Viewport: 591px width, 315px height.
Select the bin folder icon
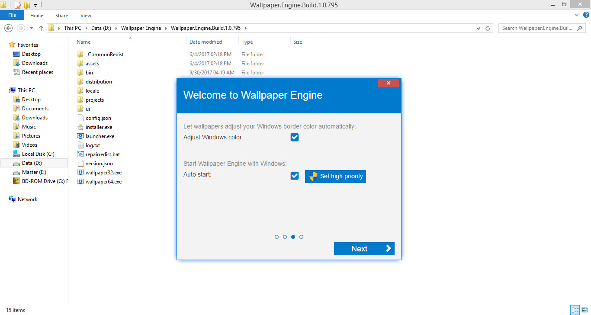coord(80,73)
